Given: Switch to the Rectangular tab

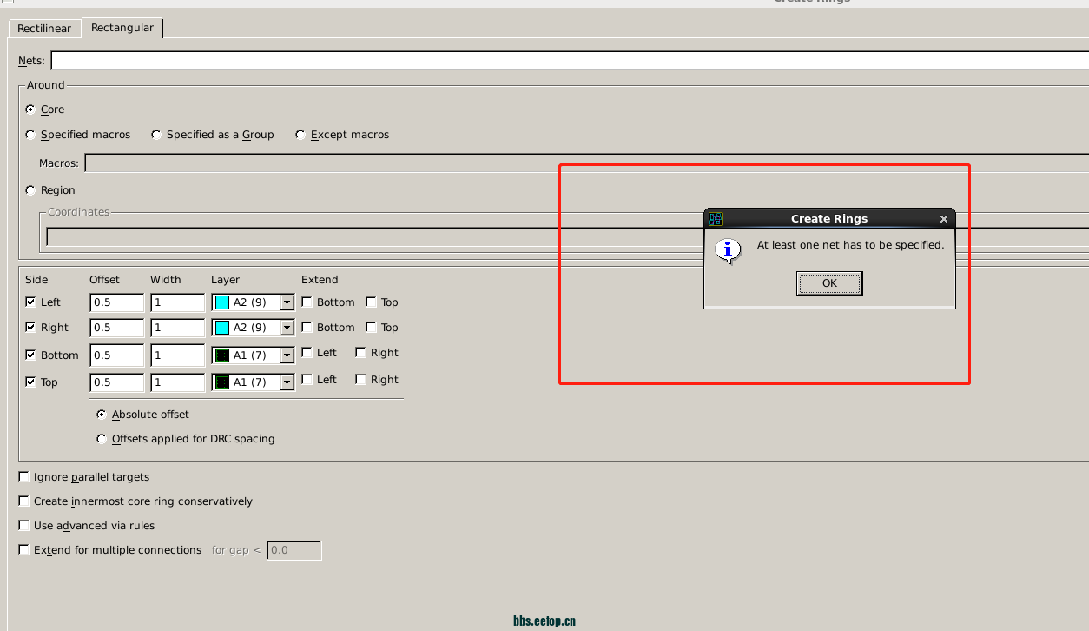Looking at the screenshot, I should click(122, 28).
